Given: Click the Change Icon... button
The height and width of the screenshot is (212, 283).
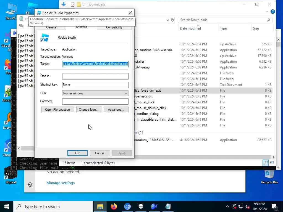Looking at the screenshot, I should point(89,109).
